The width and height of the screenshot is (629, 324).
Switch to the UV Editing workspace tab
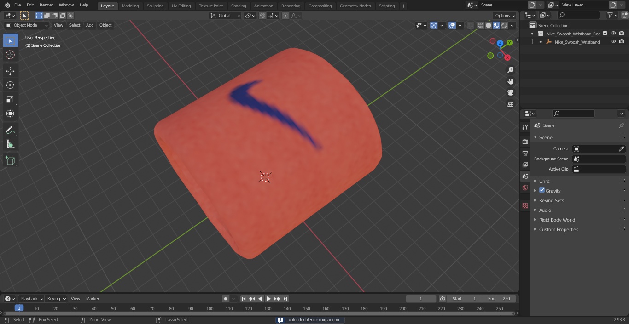181,6
